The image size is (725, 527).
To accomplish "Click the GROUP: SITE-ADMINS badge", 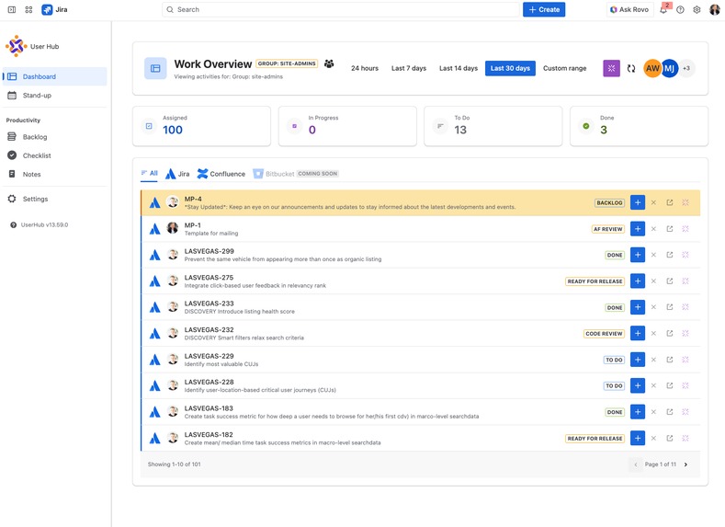I will (x=287, y=63).
